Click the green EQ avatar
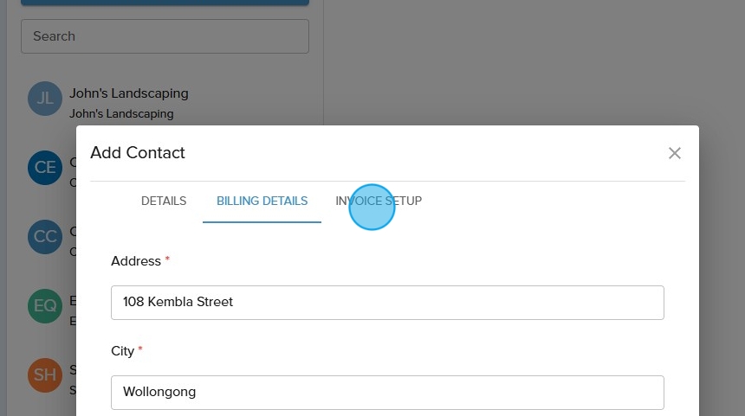 (45, 306)
